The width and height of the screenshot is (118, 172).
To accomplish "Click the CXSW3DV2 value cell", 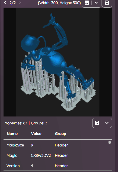I will click(x=41, y=155).
